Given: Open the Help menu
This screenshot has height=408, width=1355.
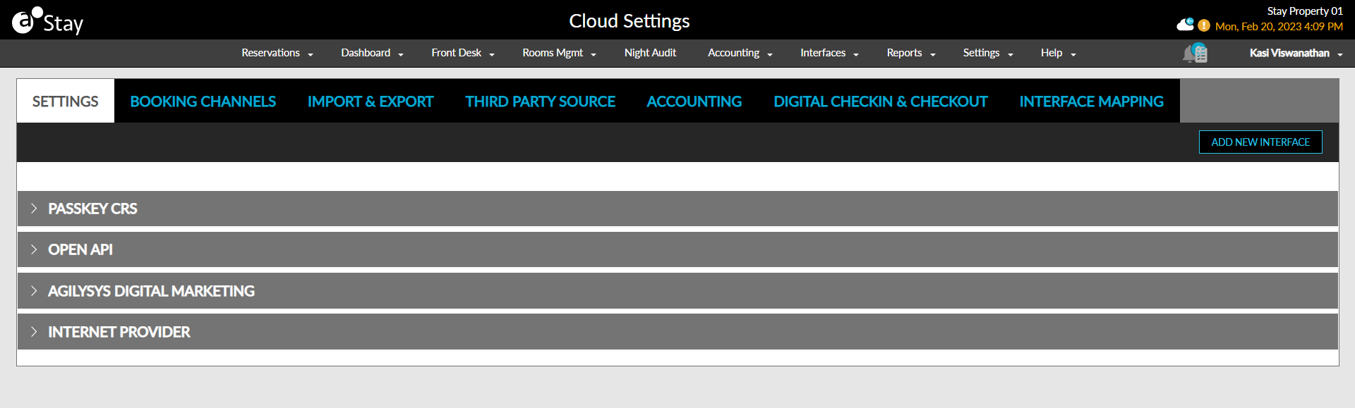Looking at the screenshot, I should [1058, 53].
